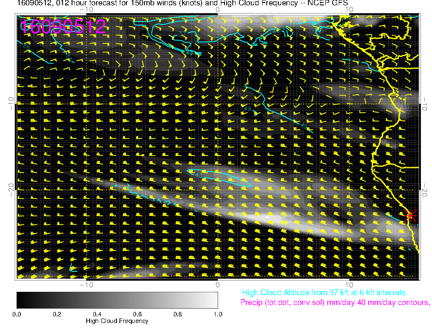This screenshot has width=432, height=334.
Task: Click the top axis longitude label 0
Action: point(218,10)
